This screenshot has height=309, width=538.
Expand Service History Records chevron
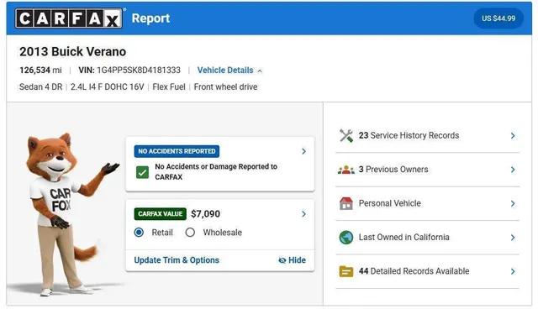[x=513, y=136]
